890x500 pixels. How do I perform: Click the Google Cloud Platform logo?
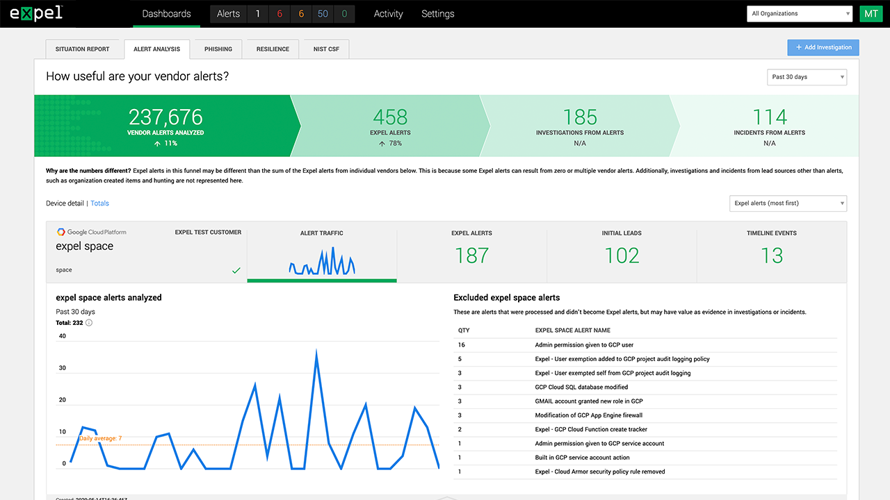tap(91, 233)
